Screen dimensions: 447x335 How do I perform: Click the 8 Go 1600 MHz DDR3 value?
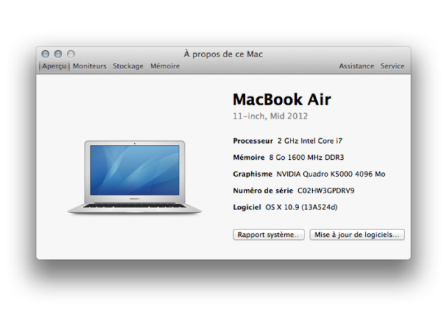(x=307, y=158)
